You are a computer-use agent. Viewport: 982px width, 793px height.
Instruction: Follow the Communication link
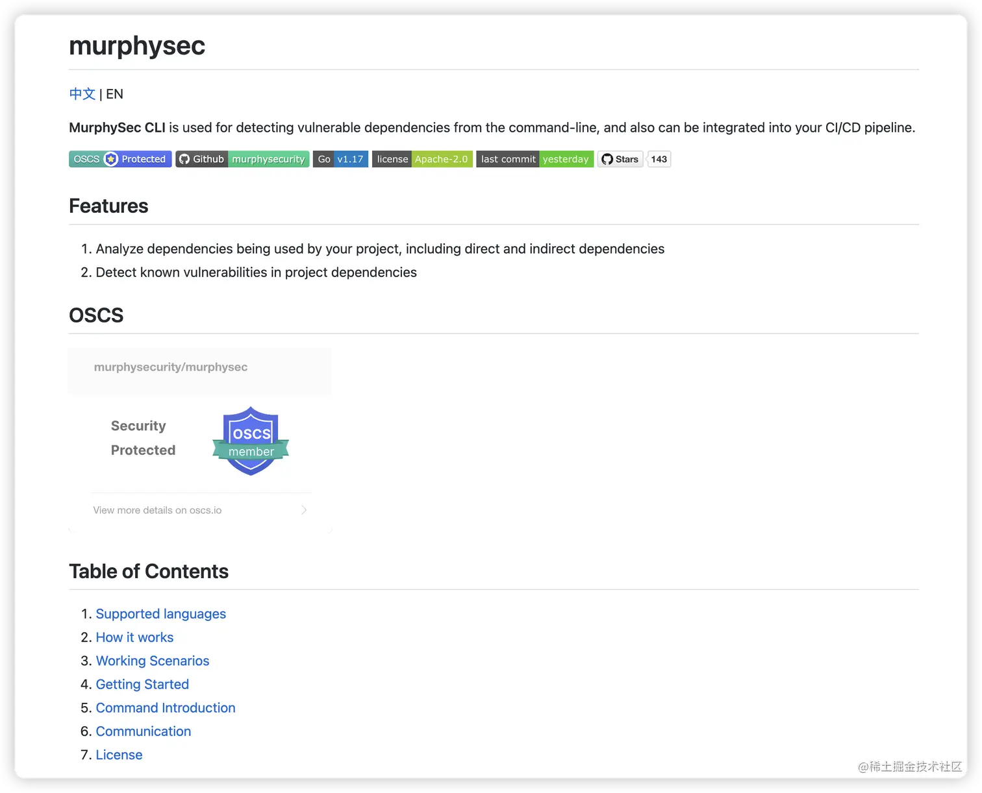(144, 731)
